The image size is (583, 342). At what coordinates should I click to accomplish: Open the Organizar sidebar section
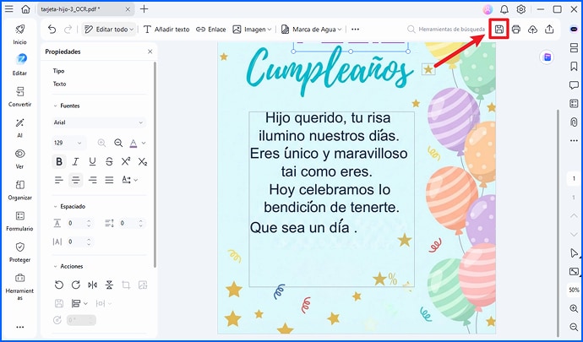(19, 190)
